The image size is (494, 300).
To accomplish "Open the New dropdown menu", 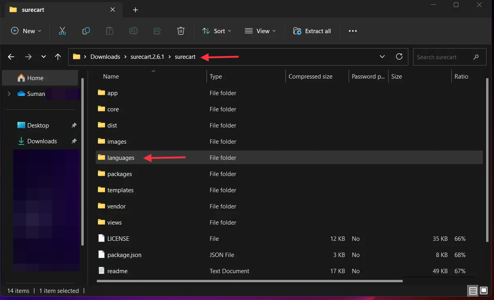I will (x=26, y=31).
